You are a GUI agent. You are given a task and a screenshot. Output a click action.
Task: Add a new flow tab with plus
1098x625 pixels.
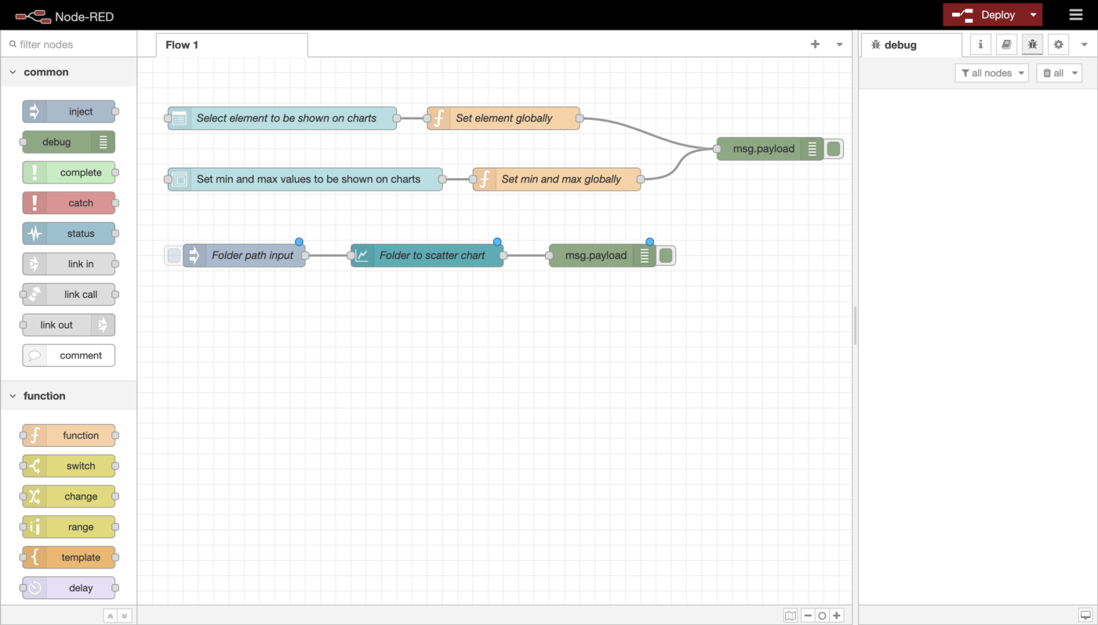click(815, 45)
